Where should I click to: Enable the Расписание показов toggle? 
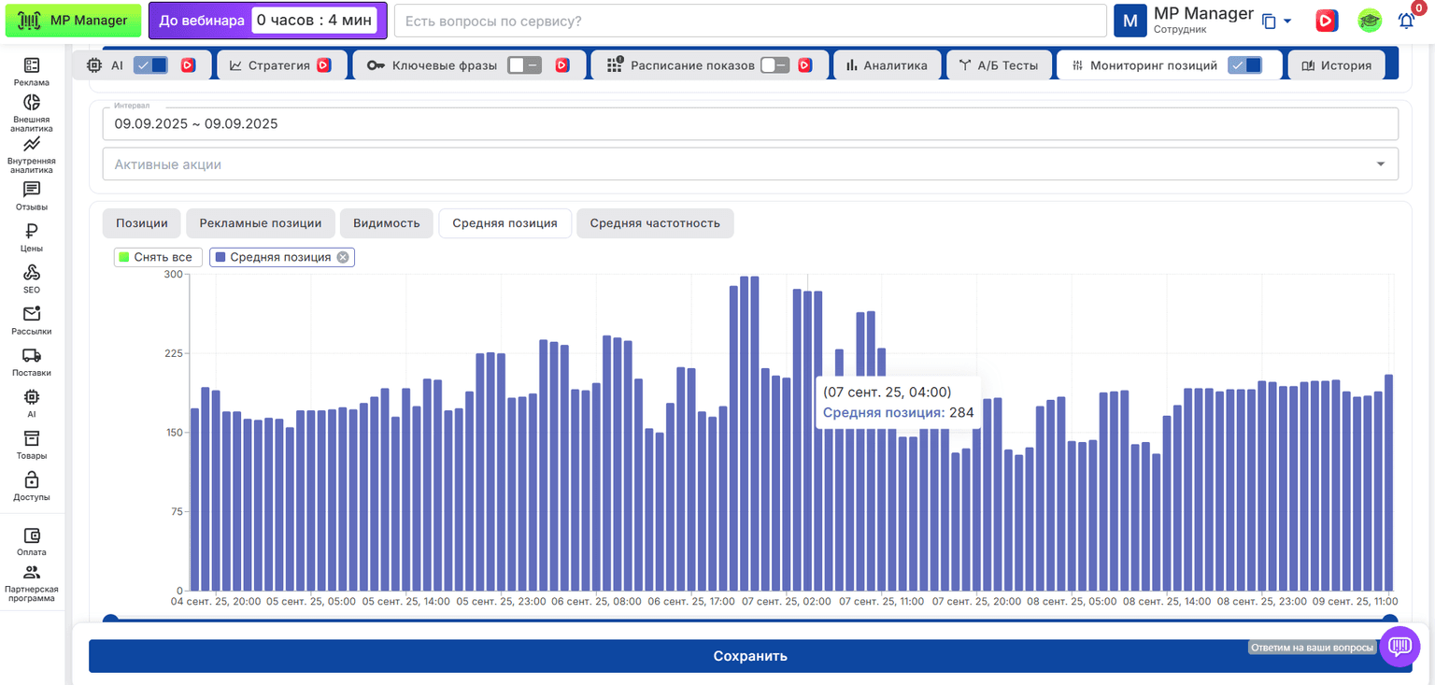click(774, 65)
